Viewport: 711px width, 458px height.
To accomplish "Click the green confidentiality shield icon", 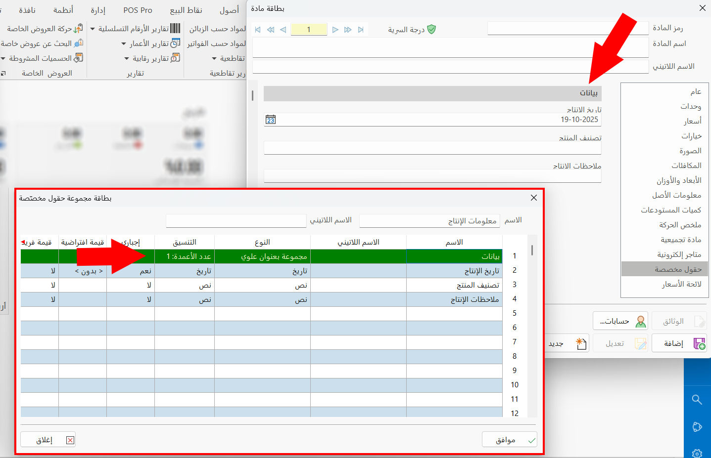I will pyautogui.click(x=431, y=29).
